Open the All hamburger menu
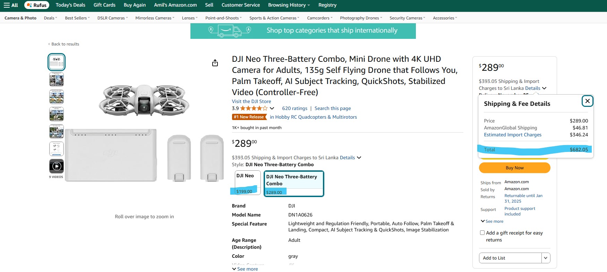The image size is (607, 272). point(11,5)
